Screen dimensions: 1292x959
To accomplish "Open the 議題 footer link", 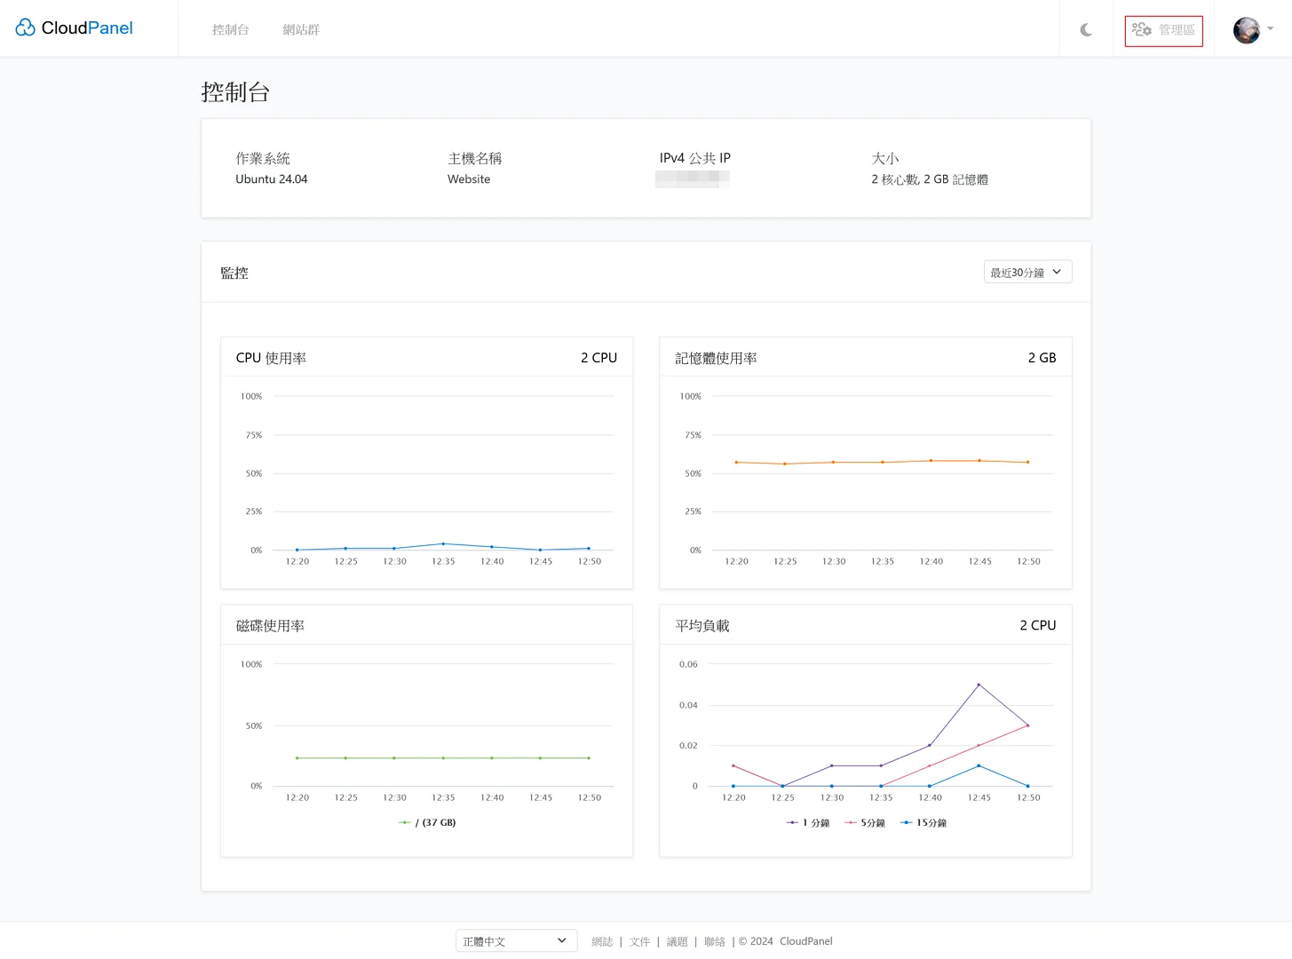I will tap(677, 942).
